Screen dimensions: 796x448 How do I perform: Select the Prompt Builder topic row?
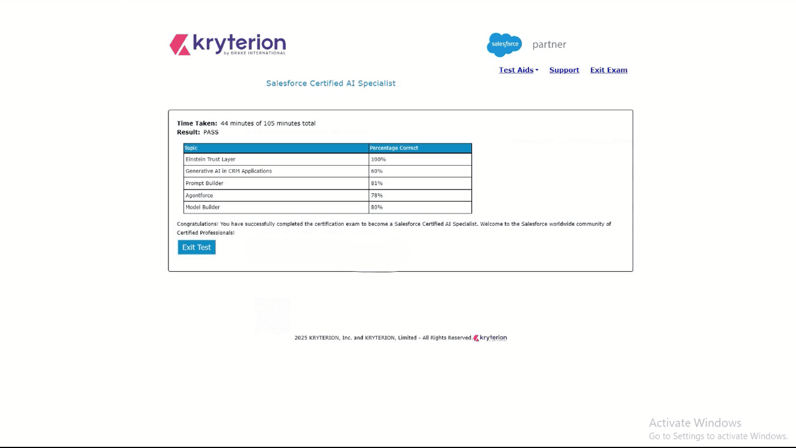click(x=205, y=183)
